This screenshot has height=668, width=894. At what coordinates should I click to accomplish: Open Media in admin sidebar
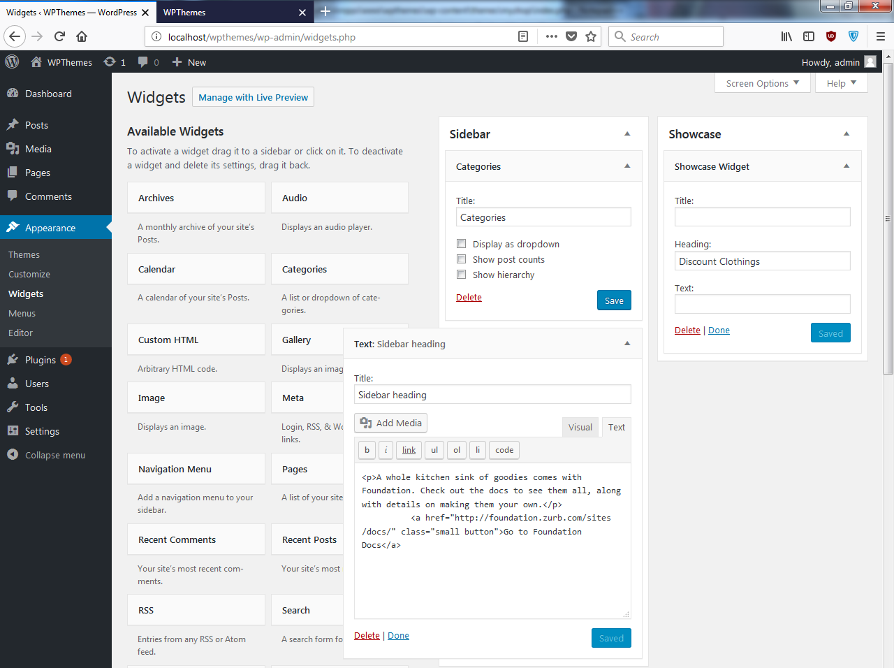(x=56, y=149)
